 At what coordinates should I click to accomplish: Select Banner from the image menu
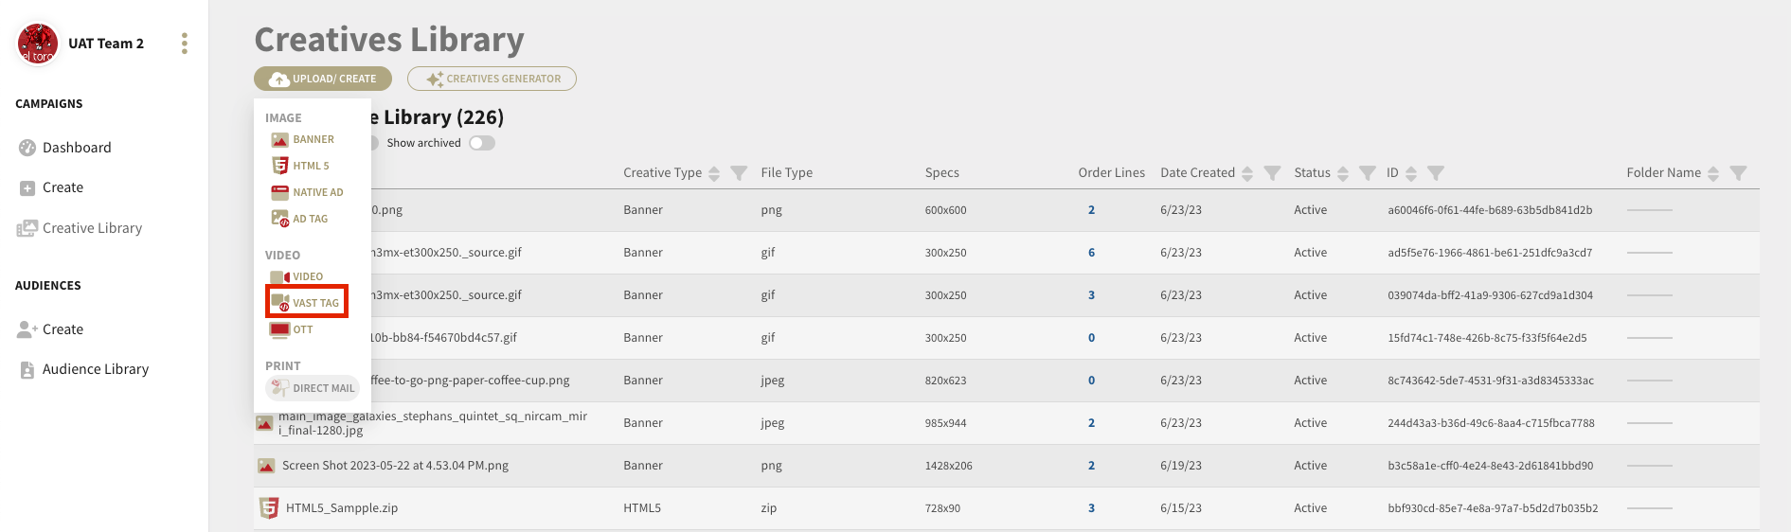313,139
